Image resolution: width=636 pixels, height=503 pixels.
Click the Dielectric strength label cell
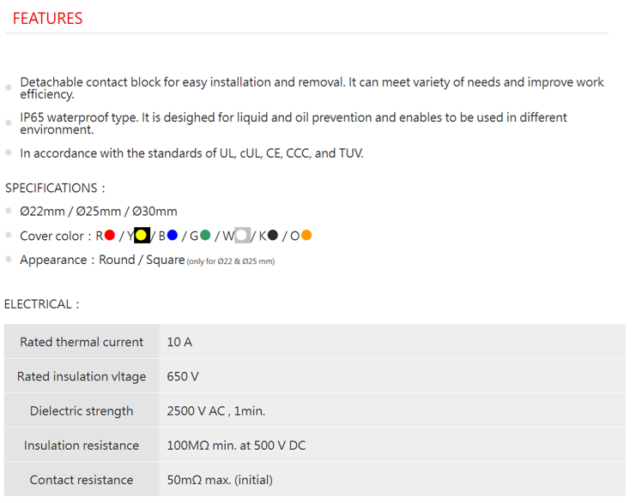click(82, 410)
